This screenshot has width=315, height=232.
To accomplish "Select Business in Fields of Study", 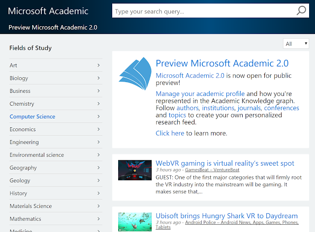I will tap(20, 91).
